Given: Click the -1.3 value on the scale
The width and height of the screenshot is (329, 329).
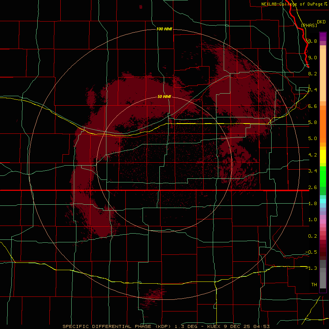Looking at the screenshot, I should click(x=311, y=268).
